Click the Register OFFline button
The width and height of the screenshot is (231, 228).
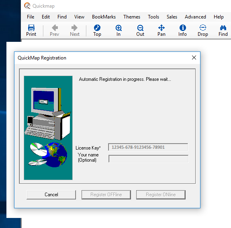coord(106,195)
